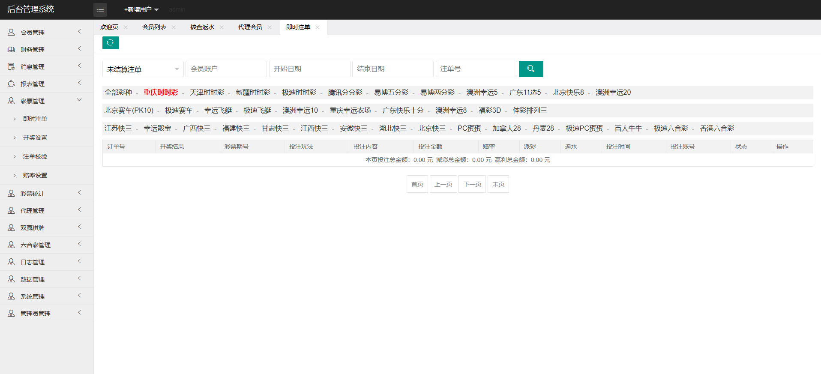Open 注单校验 in the sidebar
This screenshot has height=374, width=821.
coord(35,156)
